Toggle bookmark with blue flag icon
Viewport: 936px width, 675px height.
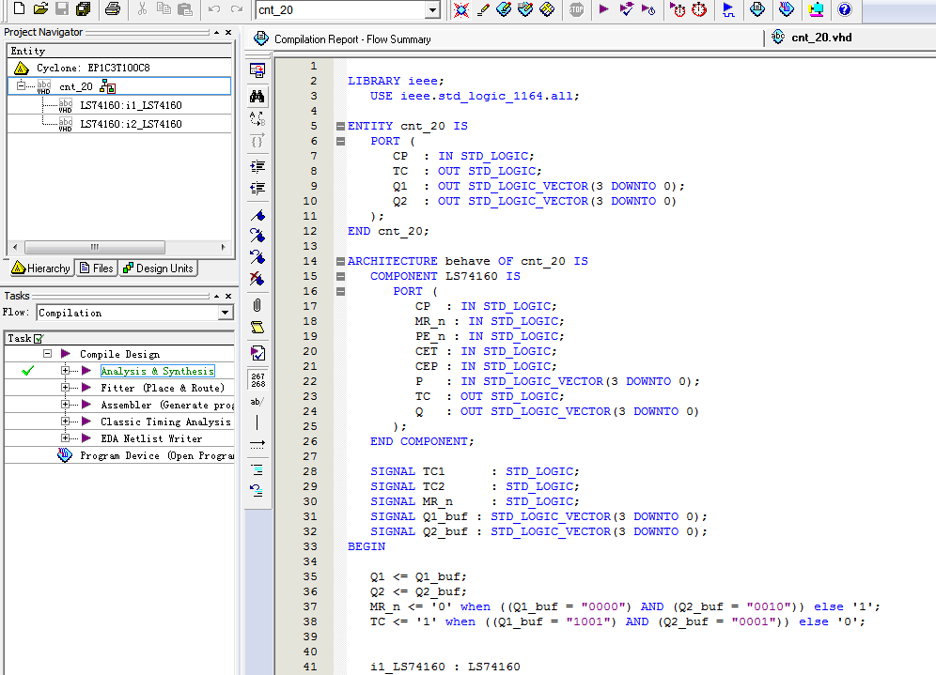(257, 215)
